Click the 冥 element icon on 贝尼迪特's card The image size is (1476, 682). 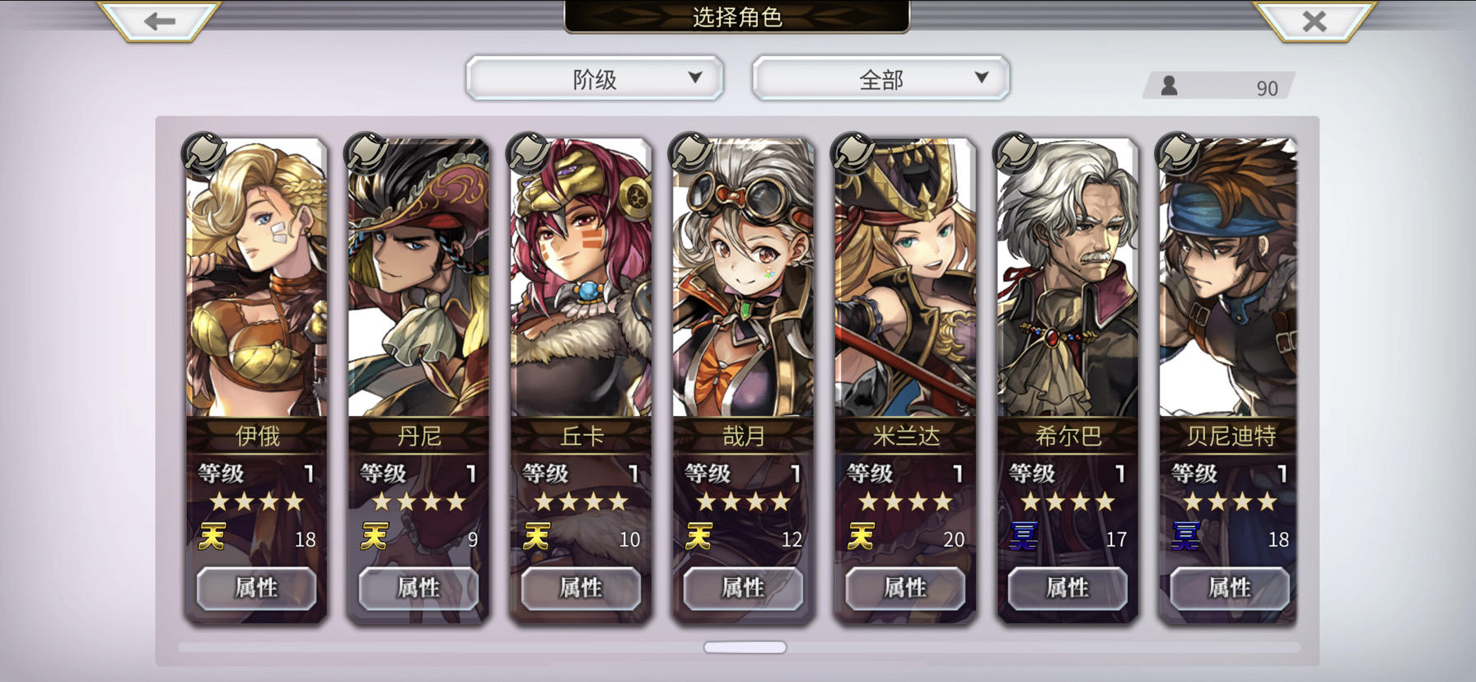click(x=1185, y=537)
